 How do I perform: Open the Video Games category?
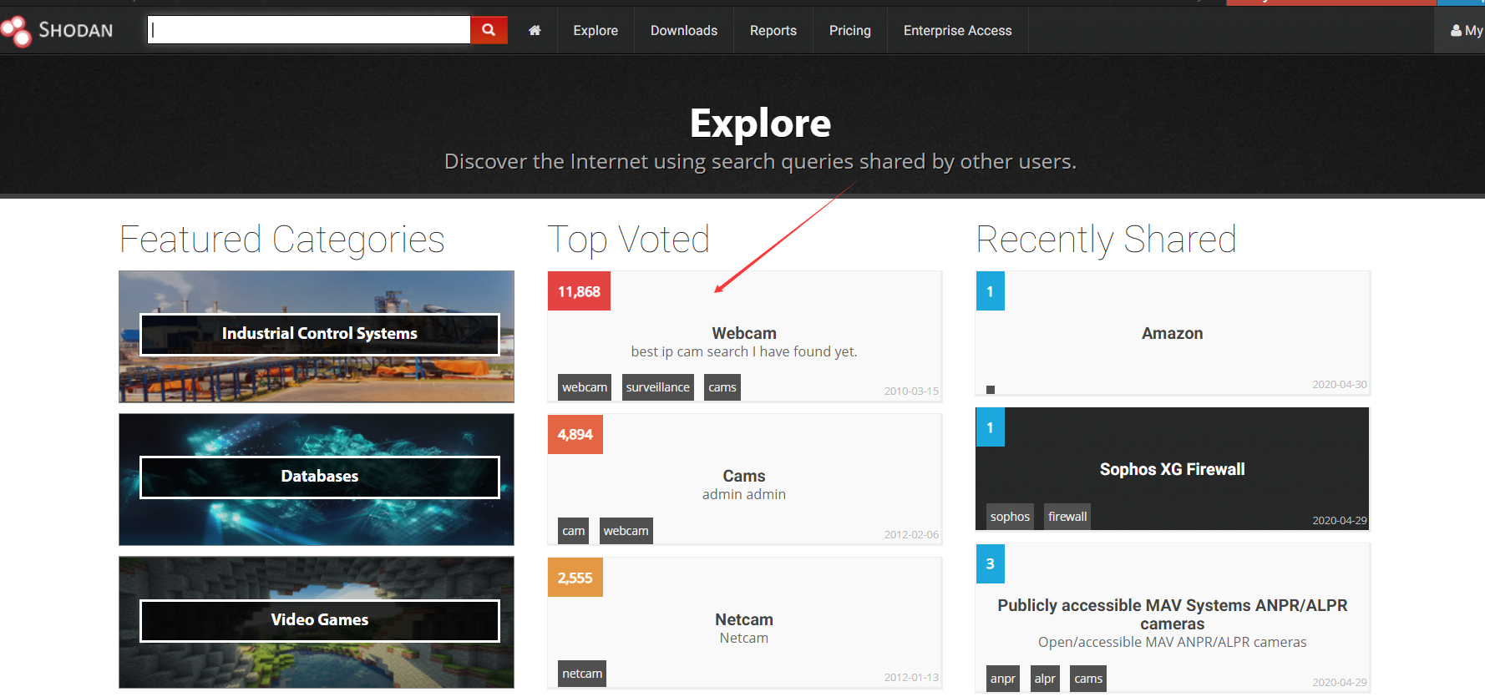click(317, 623)
